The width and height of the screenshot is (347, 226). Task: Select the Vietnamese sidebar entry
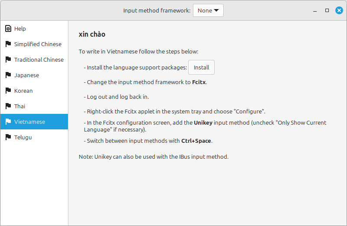click(x=34, y=122)
